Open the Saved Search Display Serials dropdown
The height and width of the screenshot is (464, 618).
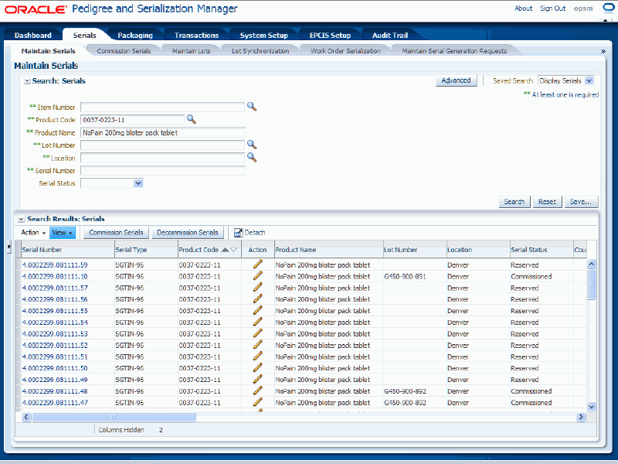589,80
